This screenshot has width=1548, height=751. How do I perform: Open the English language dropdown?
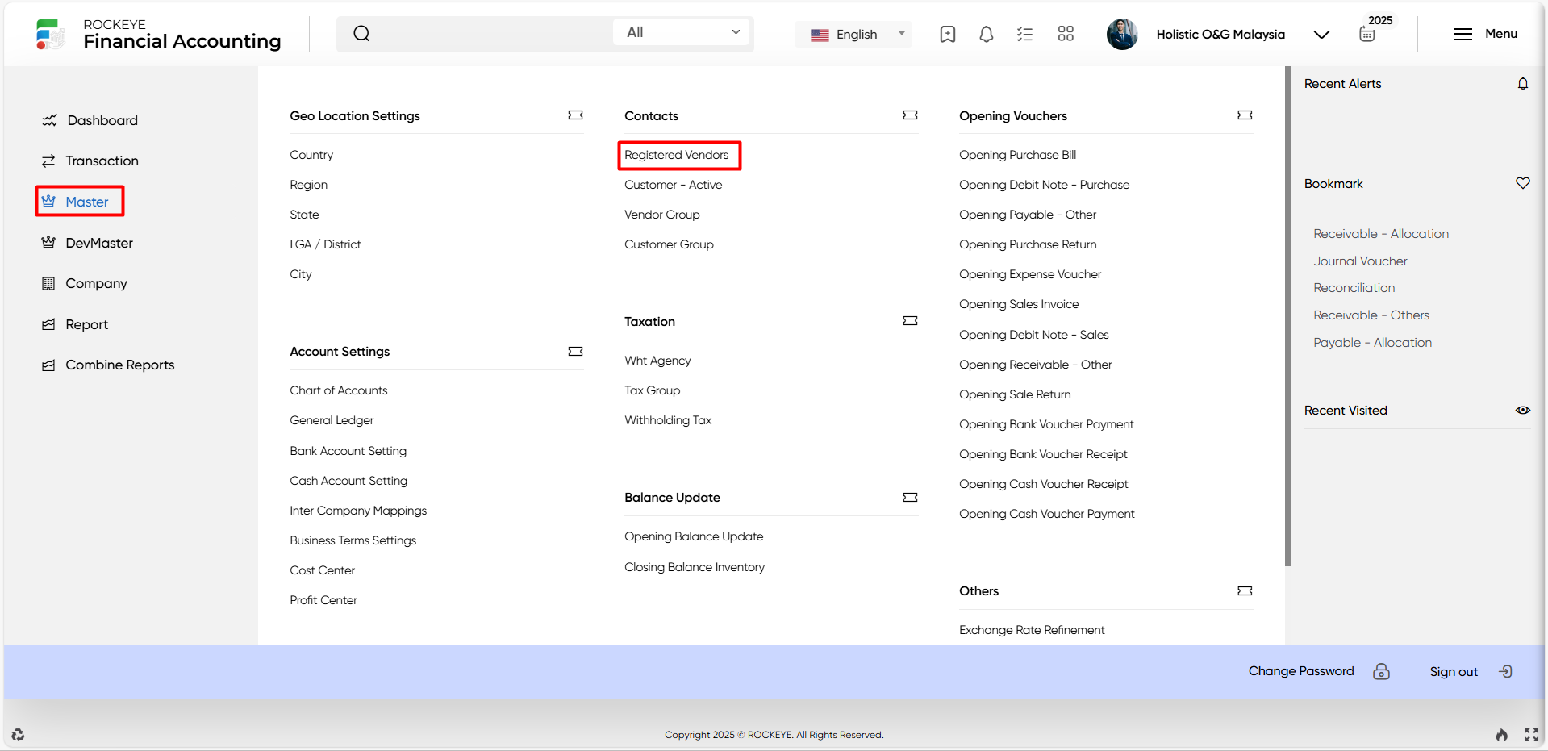tap(856, 35)
